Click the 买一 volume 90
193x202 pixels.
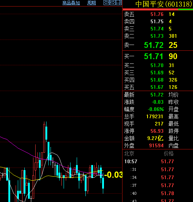coord(173,56)
